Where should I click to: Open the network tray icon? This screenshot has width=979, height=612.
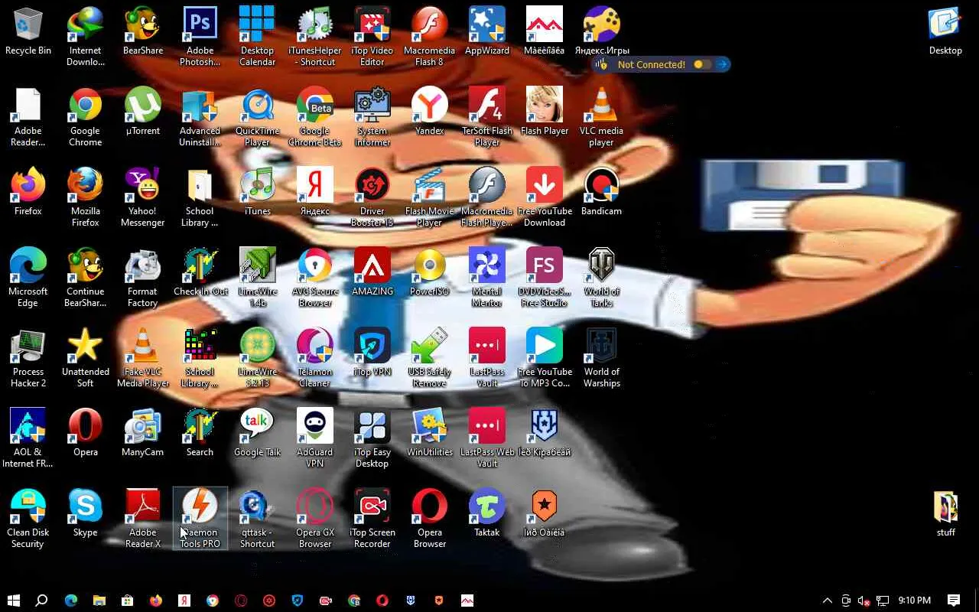click(883, 601)
